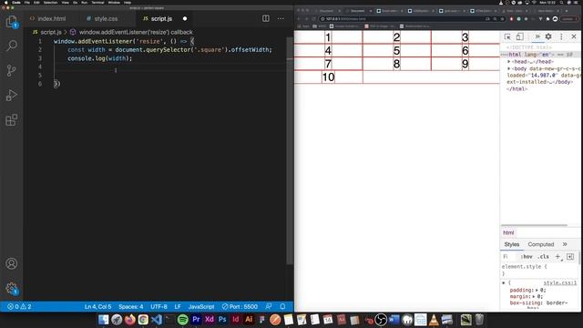Toggle the :hov element state panel
This screenshot has width=583, height=328.
[x=527, y=257]
